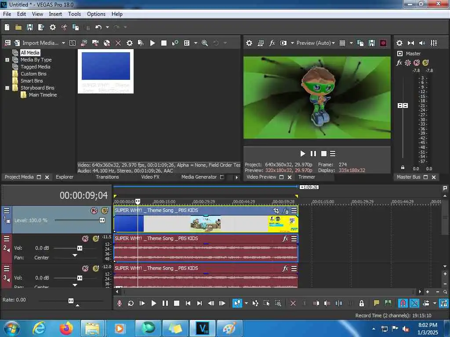450x337 pixels.
Task: Switch to the Transitions tab
Action: 107,177
